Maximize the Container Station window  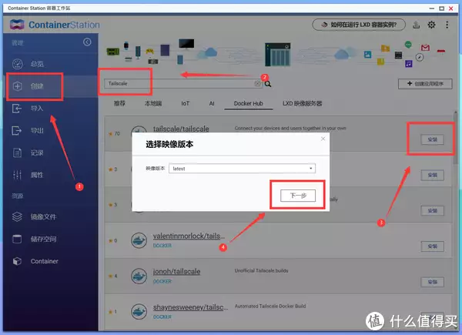(x=441, y=8)
